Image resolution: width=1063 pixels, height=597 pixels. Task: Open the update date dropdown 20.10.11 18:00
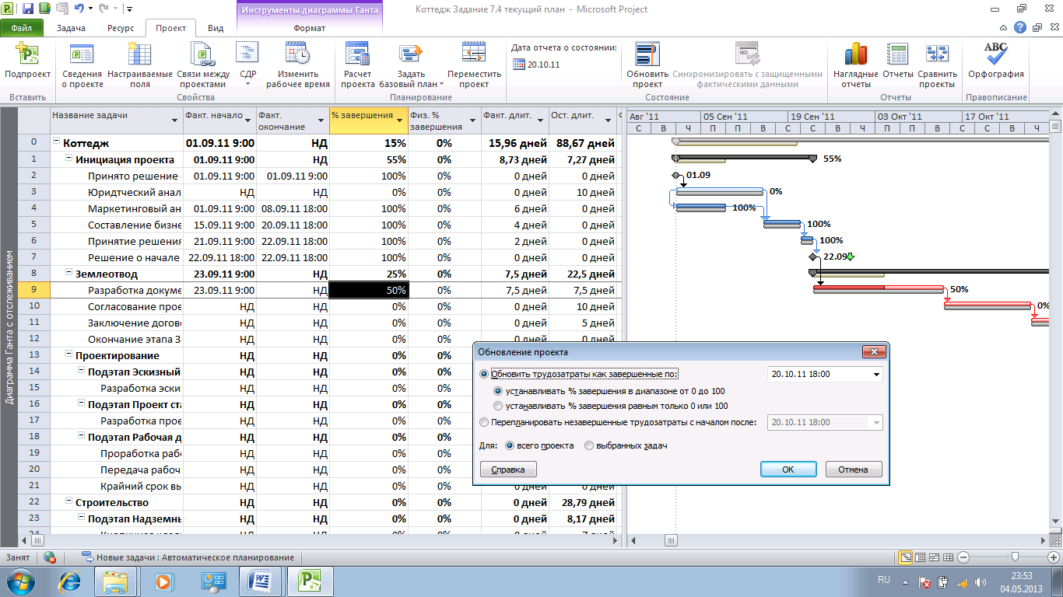[x=877, y=374]
